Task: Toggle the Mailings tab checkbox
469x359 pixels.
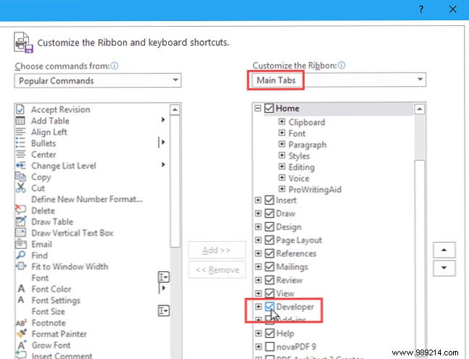Action: [270, 266]
